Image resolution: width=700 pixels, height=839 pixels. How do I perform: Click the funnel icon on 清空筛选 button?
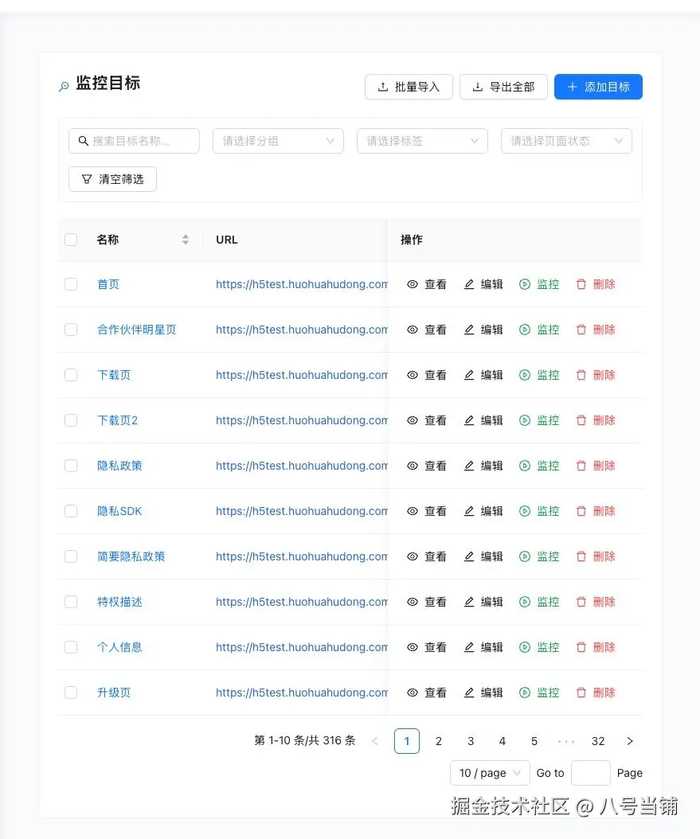[x=87, y=179]
